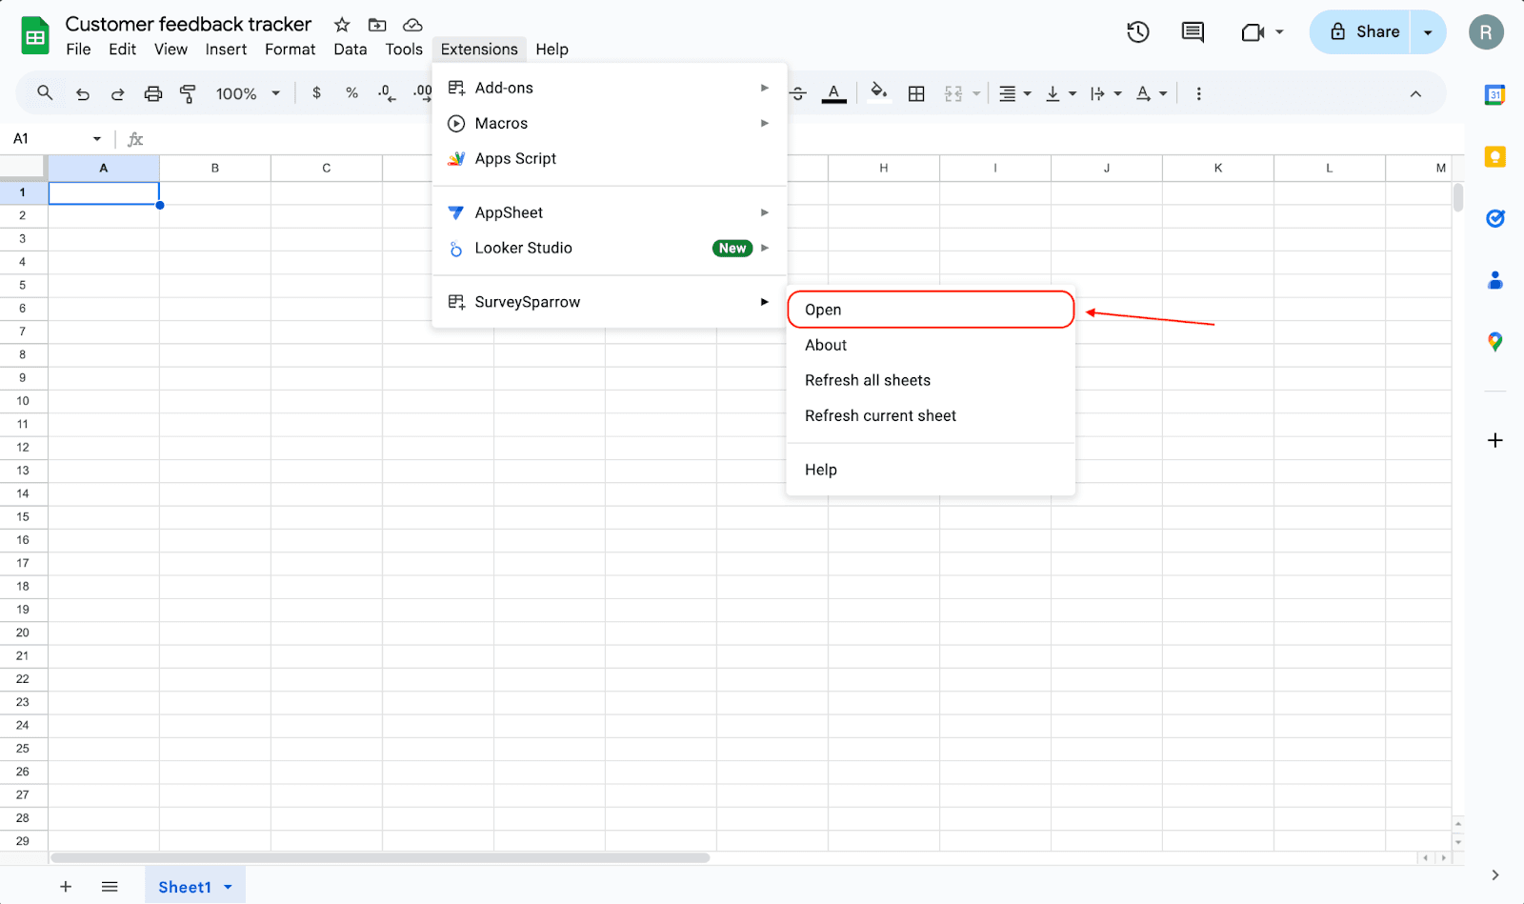1524x904 pixels.
Task: Add a new sheet with plus button
Action: (66, 887)
